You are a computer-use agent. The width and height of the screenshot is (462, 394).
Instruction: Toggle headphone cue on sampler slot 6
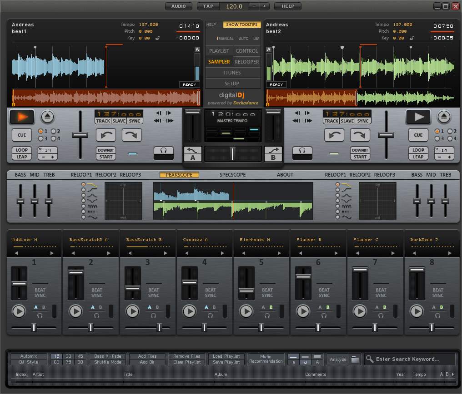tap(324, 315)
